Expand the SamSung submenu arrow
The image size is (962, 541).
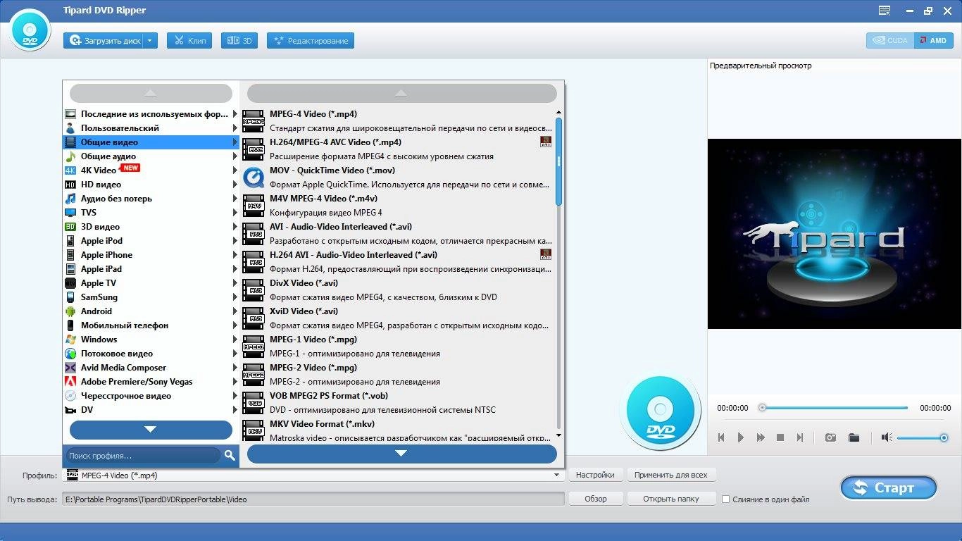[x=235, y=297]
